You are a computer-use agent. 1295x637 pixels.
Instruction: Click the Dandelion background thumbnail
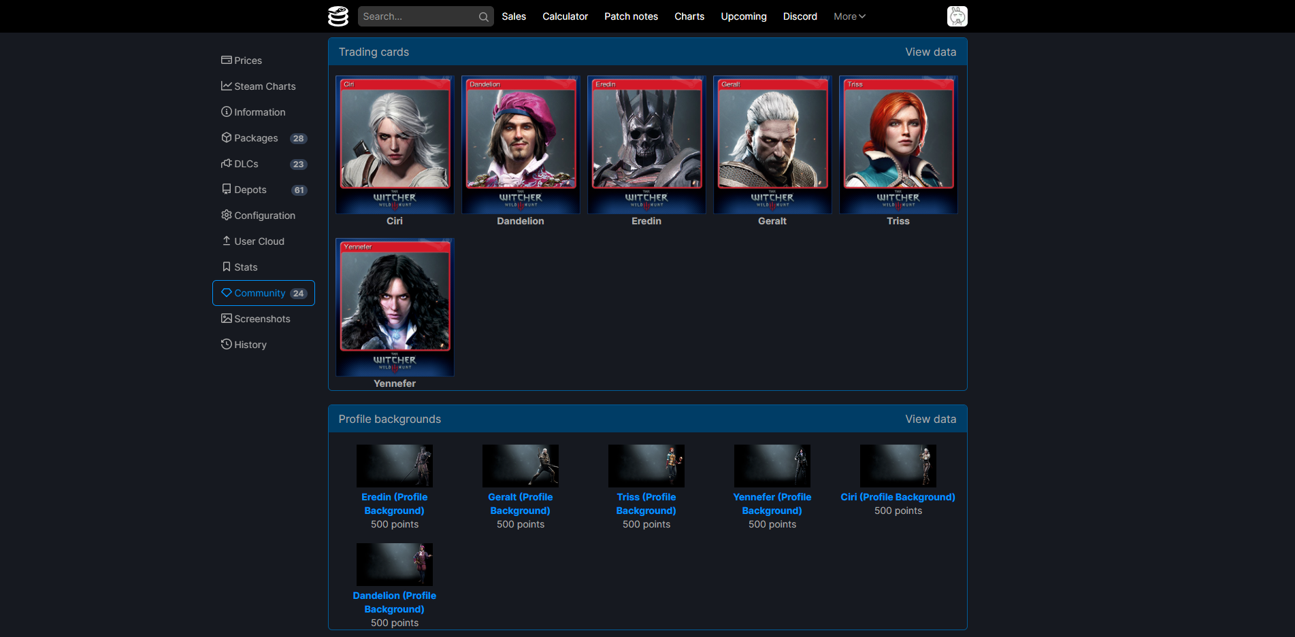click(395, 564)
